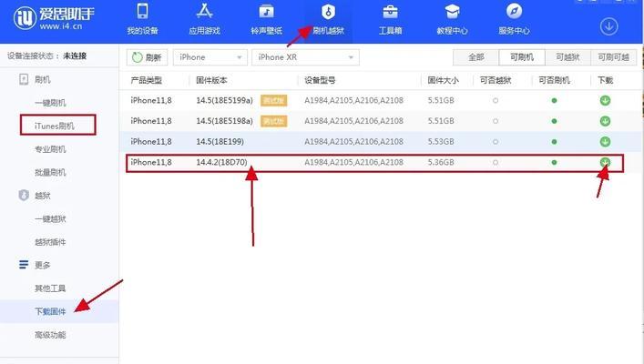
Task: Open 一键刷机 in sidebar
Action: click(x=50, y=103)
